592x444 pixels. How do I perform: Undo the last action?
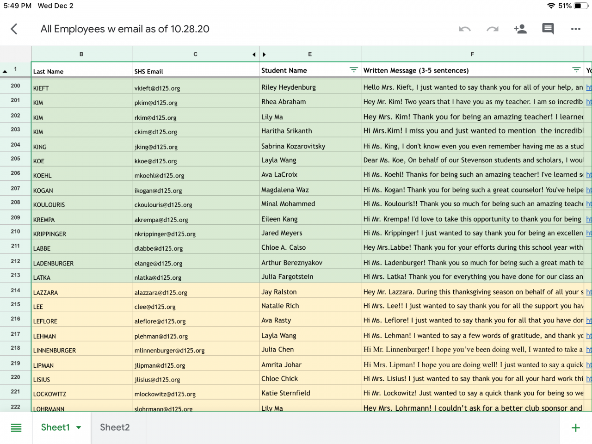tap(464, 29)
